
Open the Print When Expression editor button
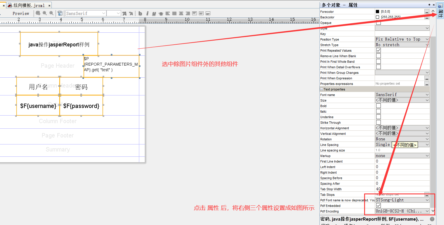(x=427, y=78)
